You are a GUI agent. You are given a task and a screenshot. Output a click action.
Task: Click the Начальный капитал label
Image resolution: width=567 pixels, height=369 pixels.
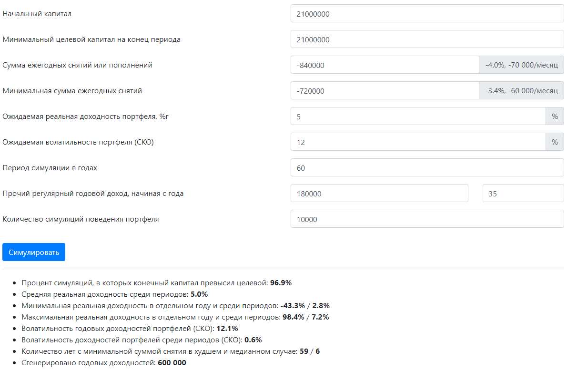click(x=37, y=14)
